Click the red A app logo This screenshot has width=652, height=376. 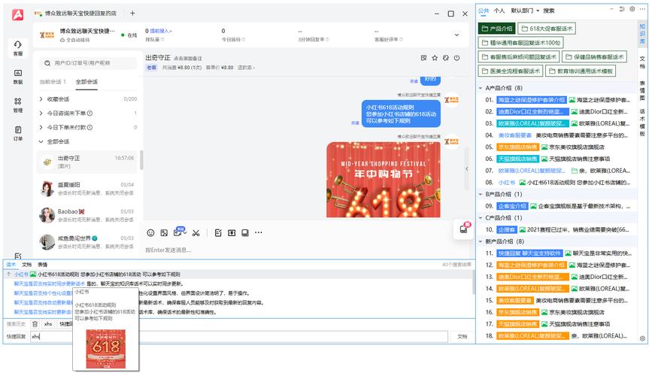17,14
